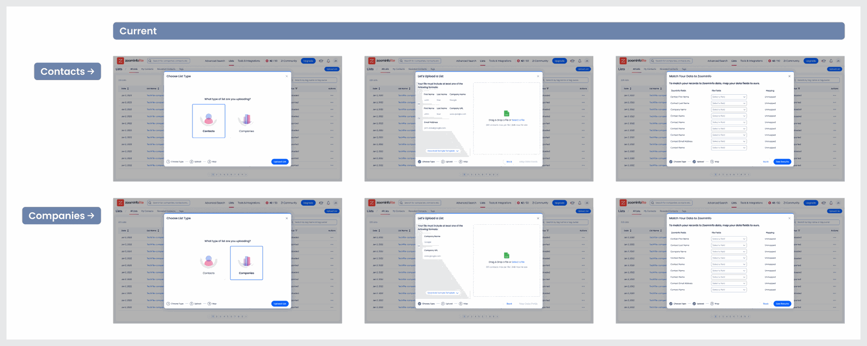This screenshot has height=346, width=867.
Task: Click See Results in Companies-row mapping dialog
Action: [x=782, y=303]
